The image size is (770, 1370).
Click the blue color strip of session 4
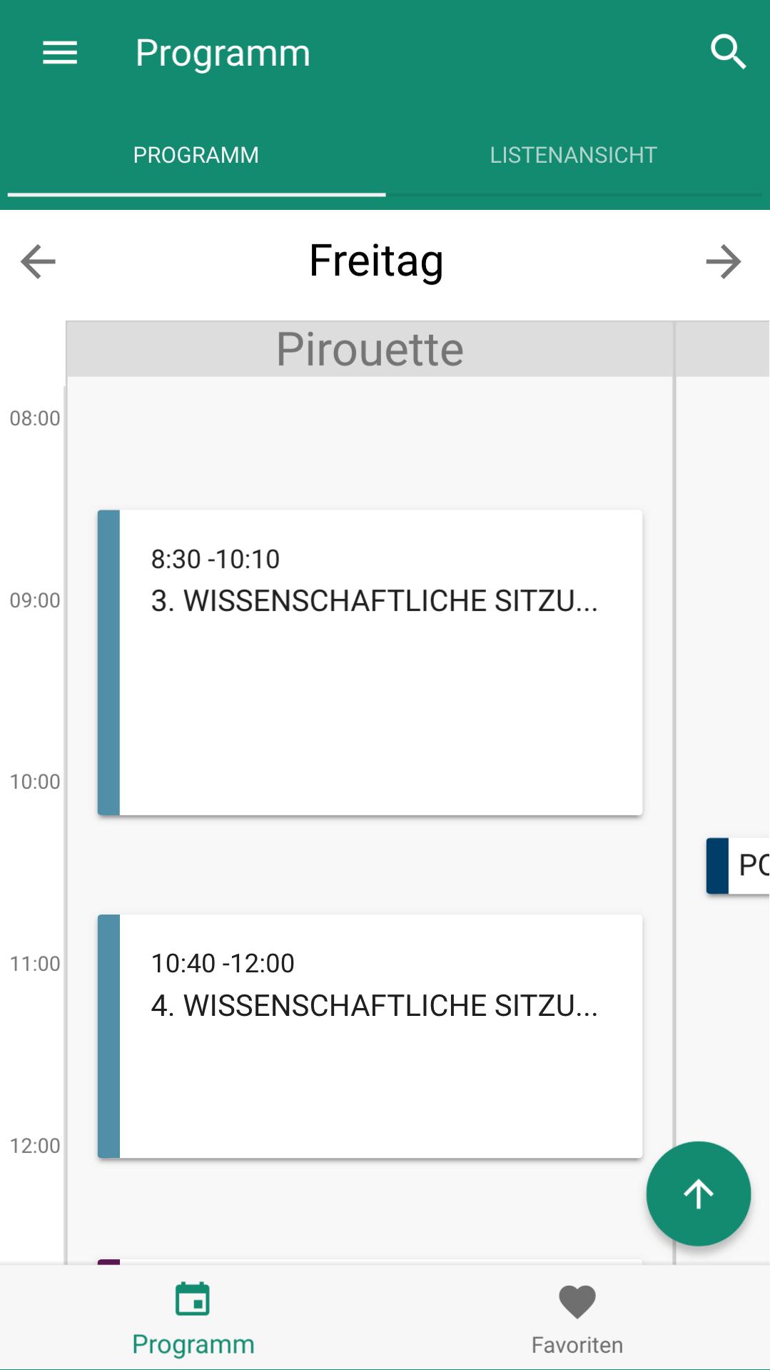[108, 1035]
